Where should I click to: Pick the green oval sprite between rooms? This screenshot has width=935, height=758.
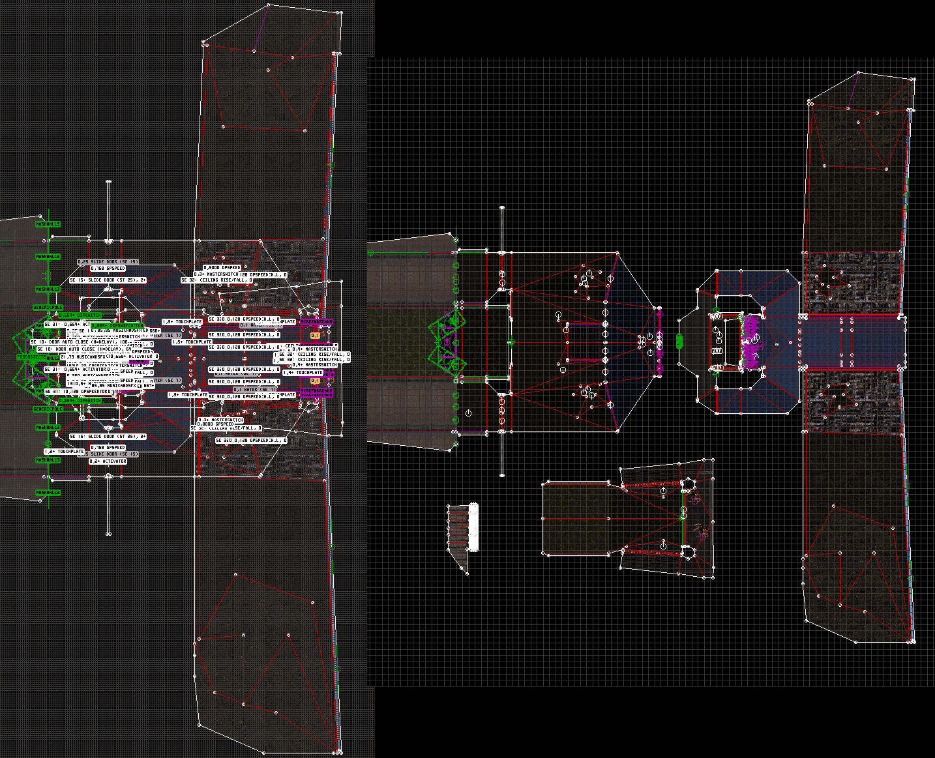679,342
